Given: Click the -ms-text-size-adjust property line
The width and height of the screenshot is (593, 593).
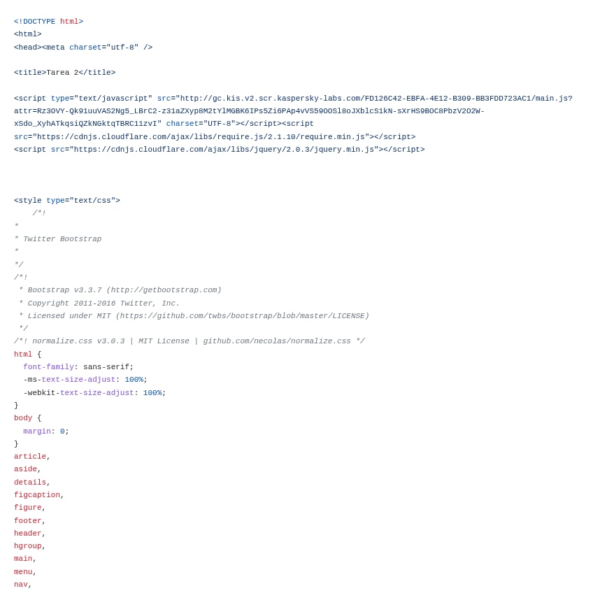Looking at the screenshot, I should (x=85, y=380).
